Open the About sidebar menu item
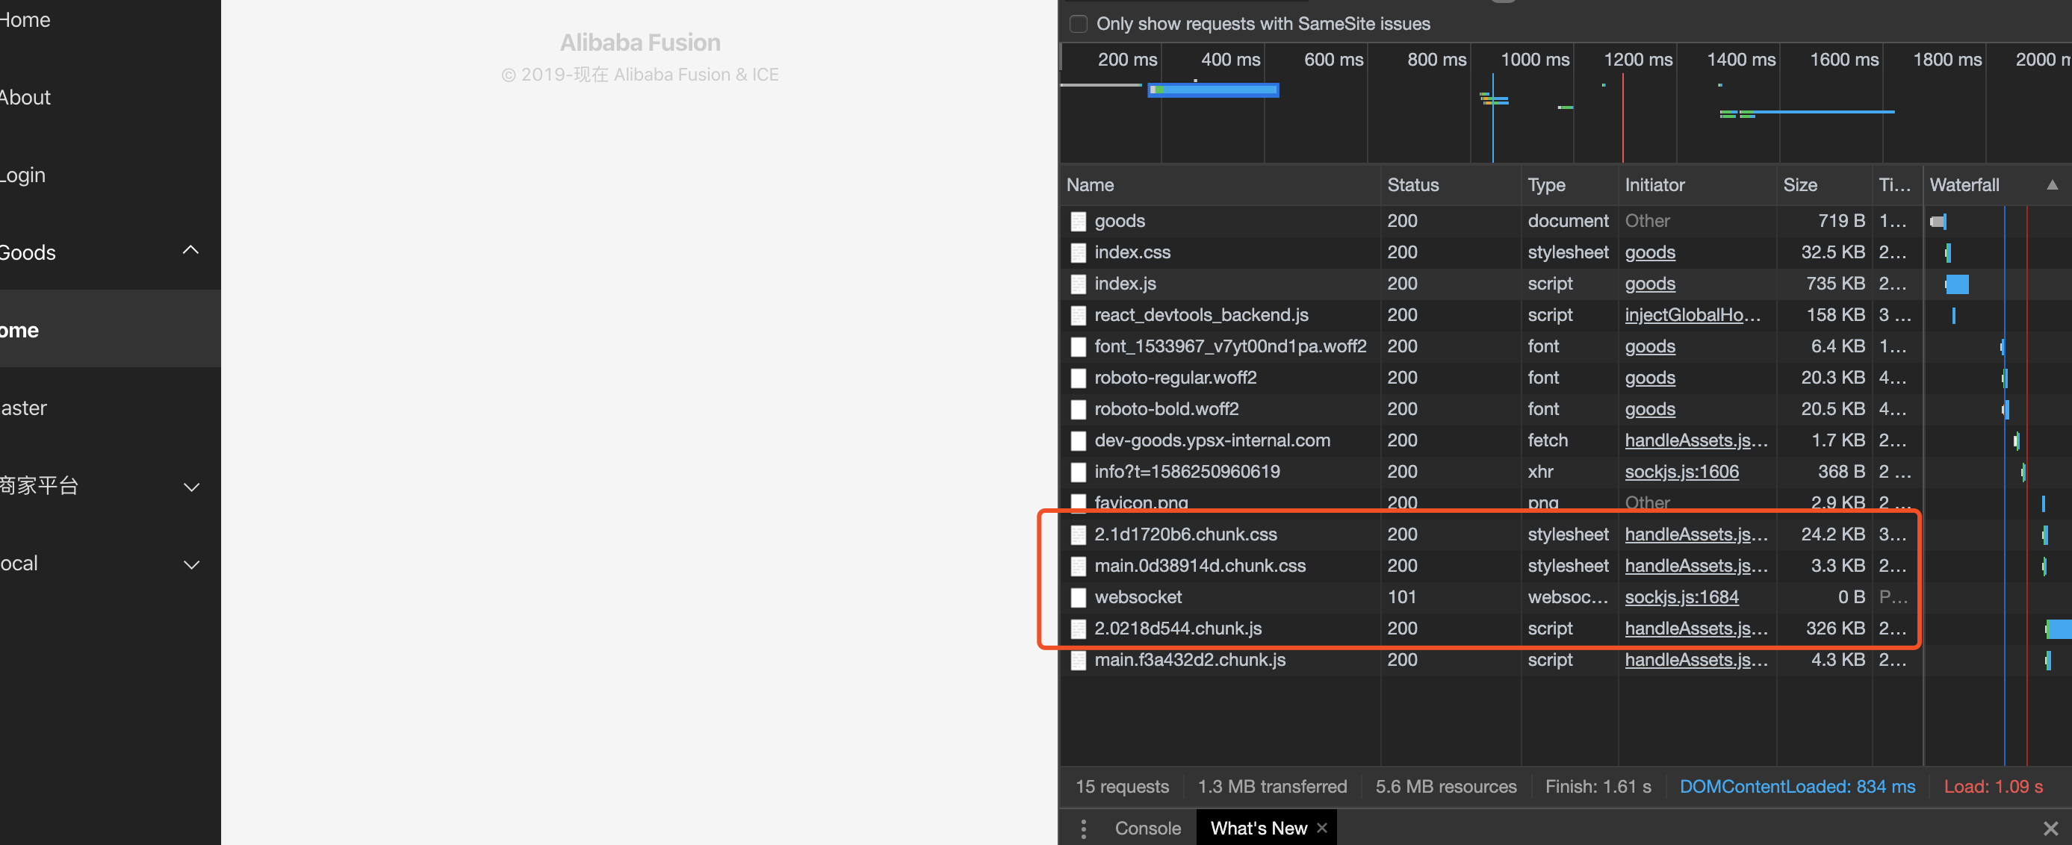This screenshot has width=2072, height=845. tap(25, 97)
